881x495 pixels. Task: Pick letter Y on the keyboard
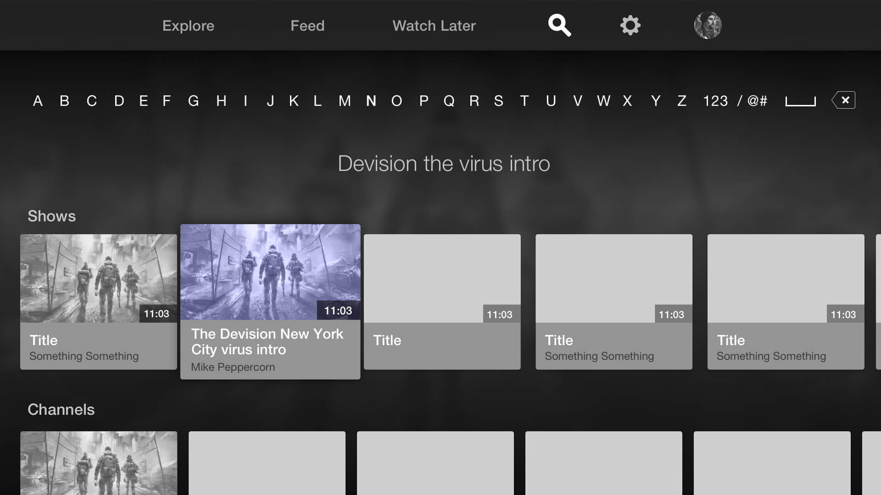tap(656, 101)
